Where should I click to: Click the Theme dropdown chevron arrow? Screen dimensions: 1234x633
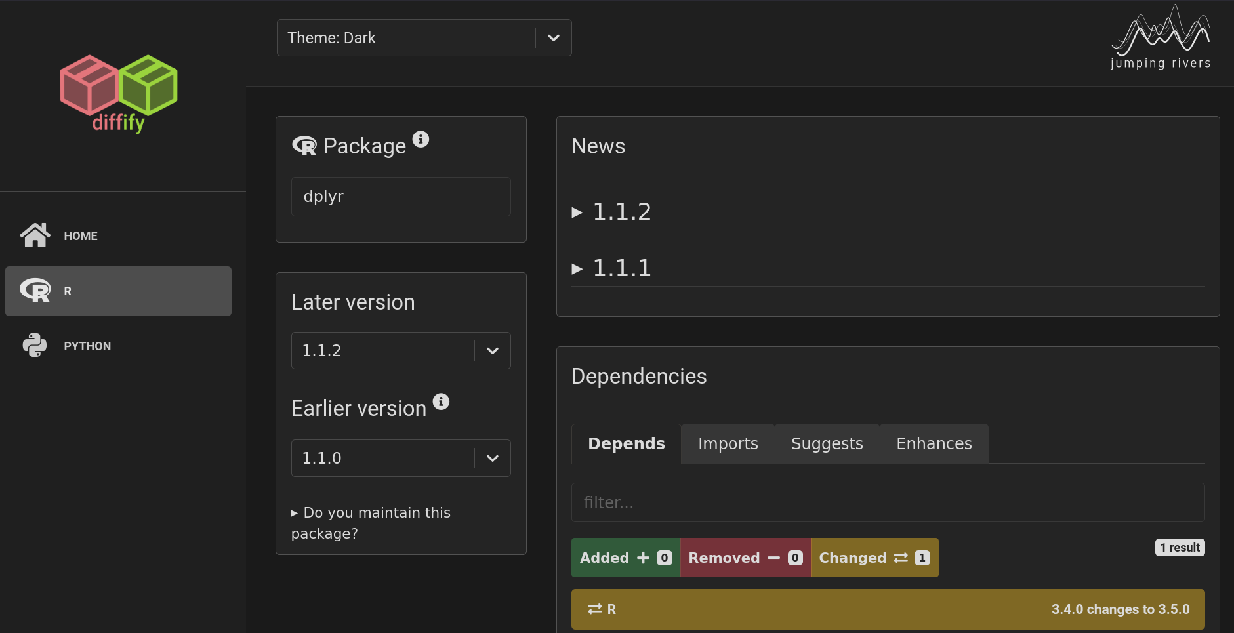(x=554, y=38)
